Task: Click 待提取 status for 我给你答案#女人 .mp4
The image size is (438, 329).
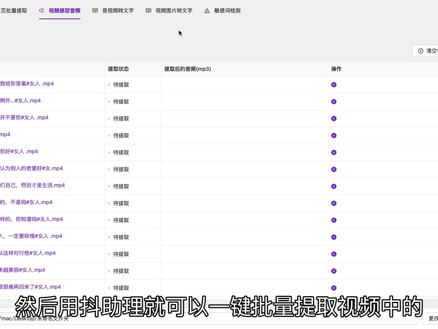Action: coord(121,85)
